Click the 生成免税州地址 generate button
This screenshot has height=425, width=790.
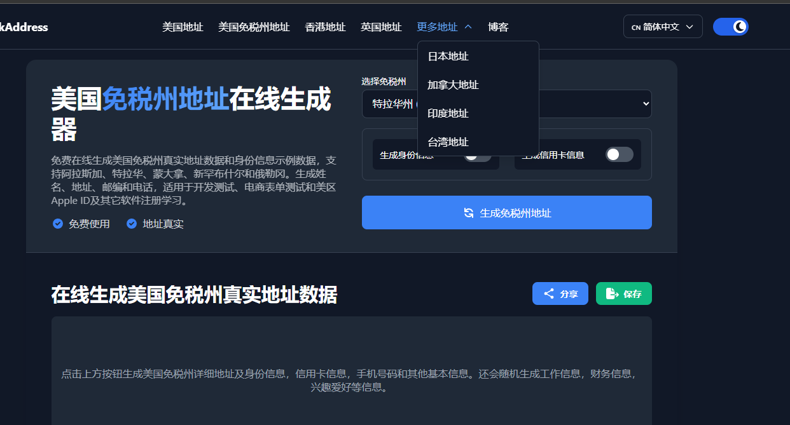[x=506, y=212]
